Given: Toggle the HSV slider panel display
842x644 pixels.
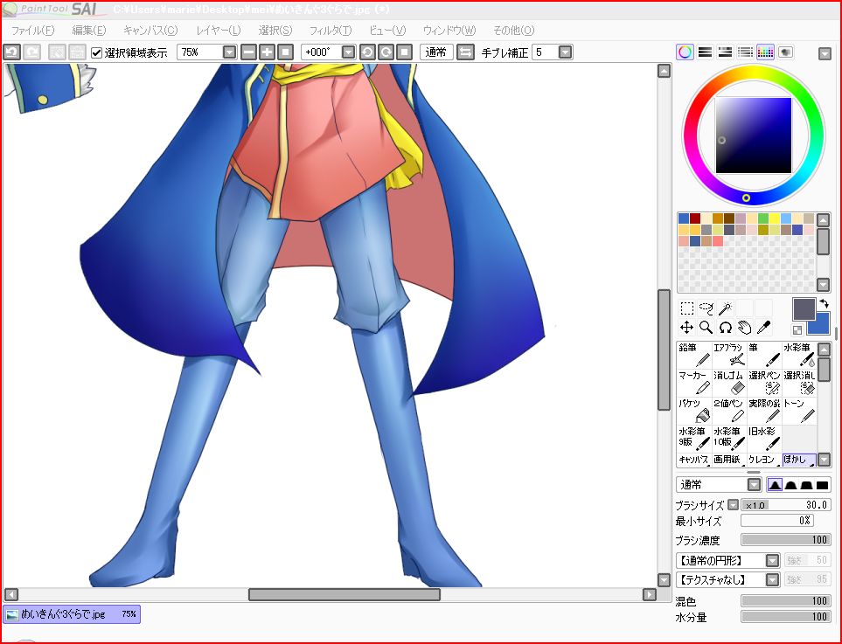Looking at the screenshot, I should pyautogui.click(x=725, y=52).
